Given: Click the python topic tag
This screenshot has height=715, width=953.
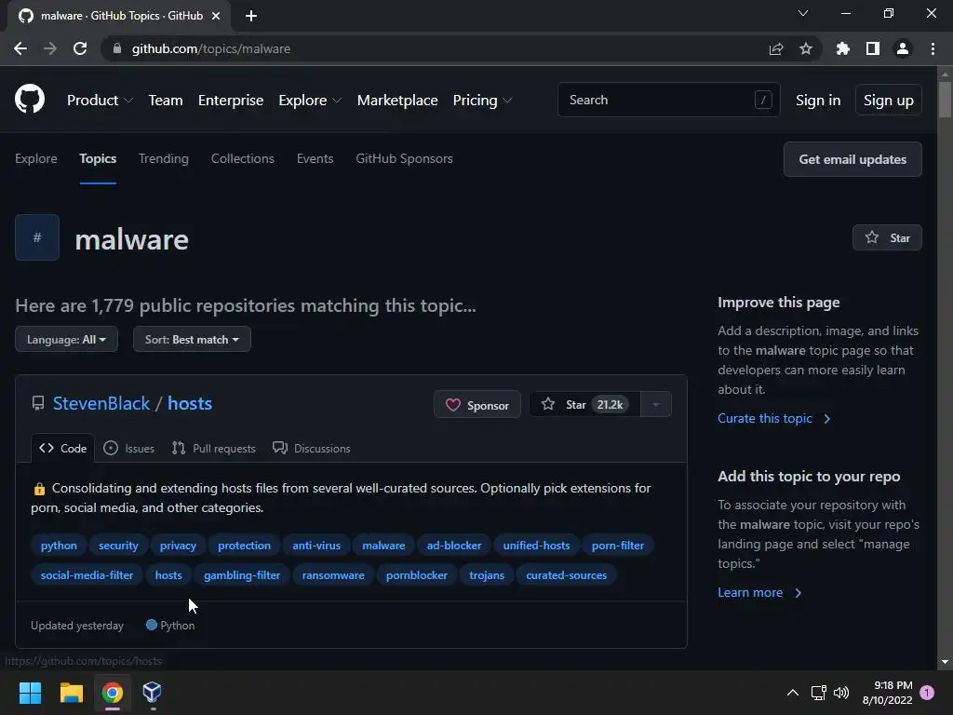Looking at the screenshot, I should [59, 546].
